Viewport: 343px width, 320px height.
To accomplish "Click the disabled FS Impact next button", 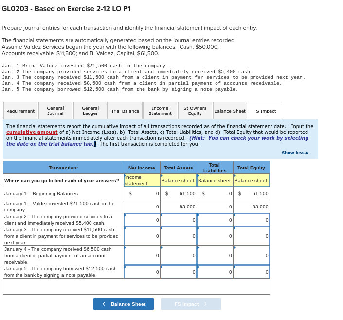I will point(191,304).
